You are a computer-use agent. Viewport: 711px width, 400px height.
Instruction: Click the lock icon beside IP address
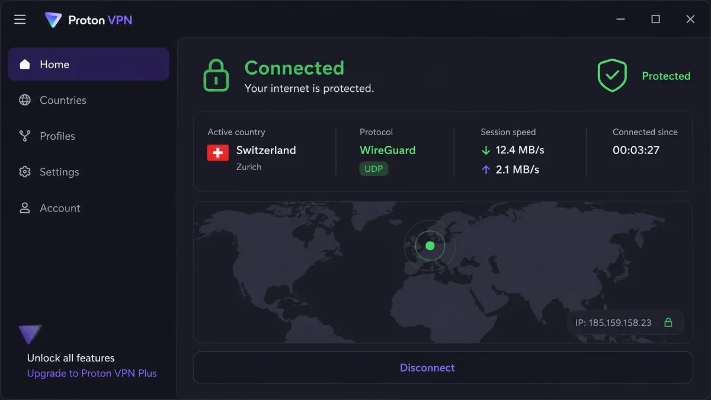coord(668,322)
